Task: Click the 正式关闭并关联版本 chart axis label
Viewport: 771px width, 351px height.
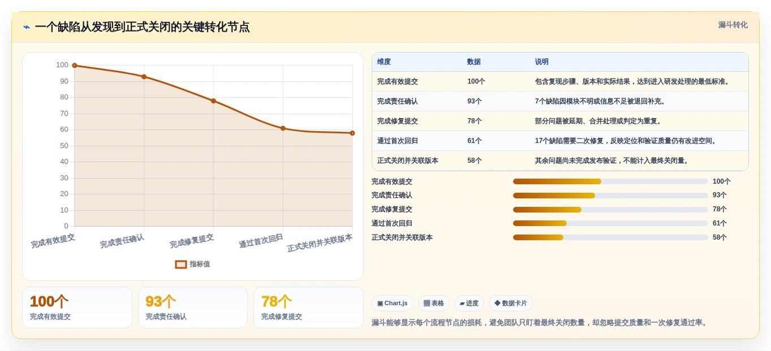Action: click(320, 243)
